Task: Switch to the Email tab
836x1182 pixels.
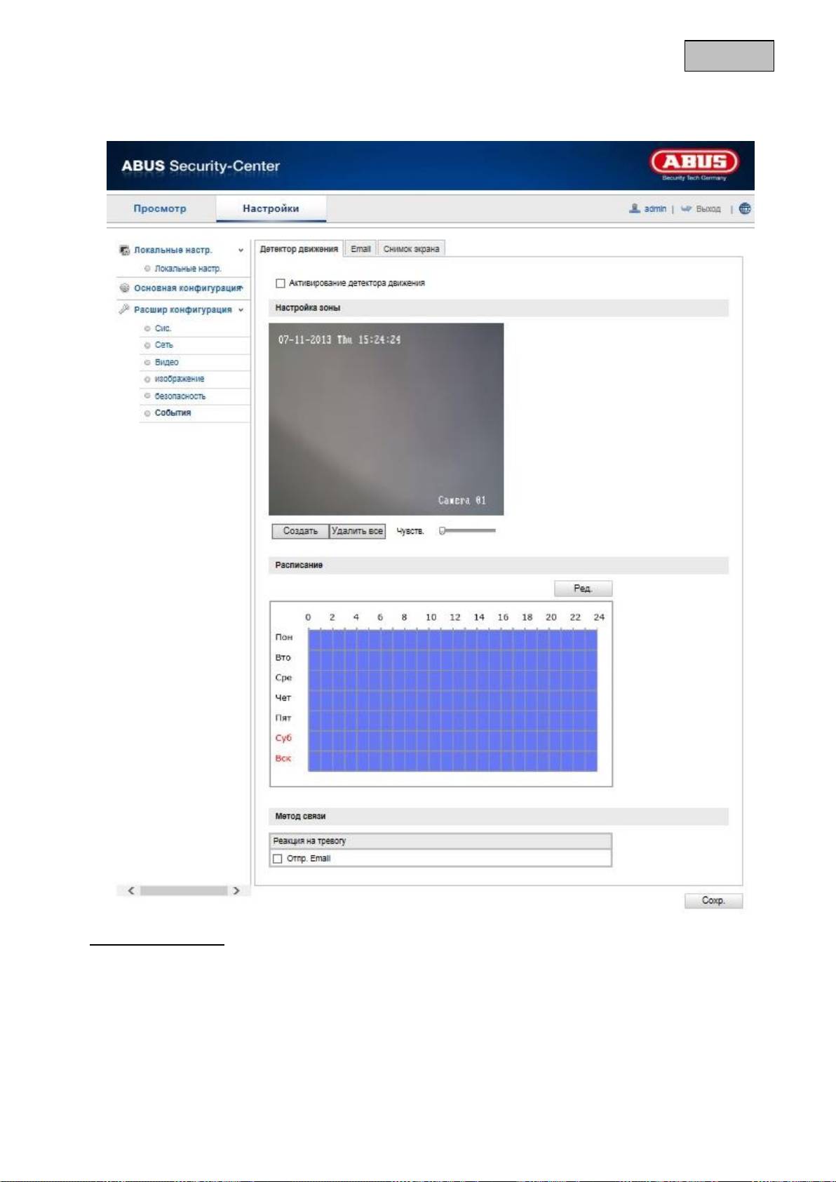Action: [x=360, y=249]
